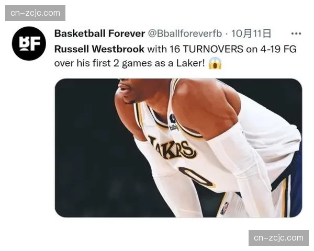Click the screaming face emoji

point(215,63)
